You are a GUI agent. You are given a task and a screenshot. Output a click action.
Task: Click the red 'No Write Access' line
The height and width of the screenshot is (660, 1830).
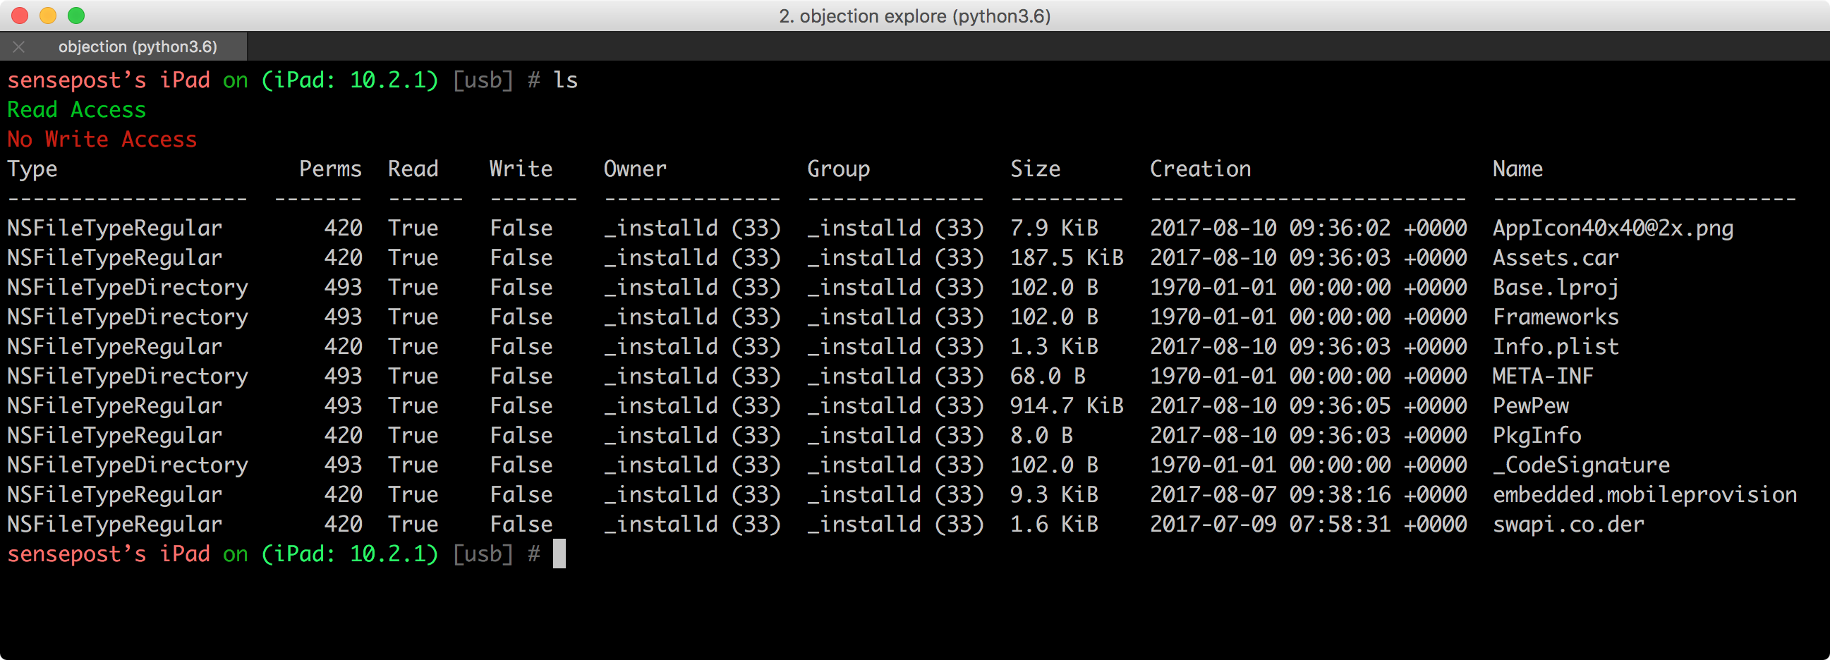(102, 140)
